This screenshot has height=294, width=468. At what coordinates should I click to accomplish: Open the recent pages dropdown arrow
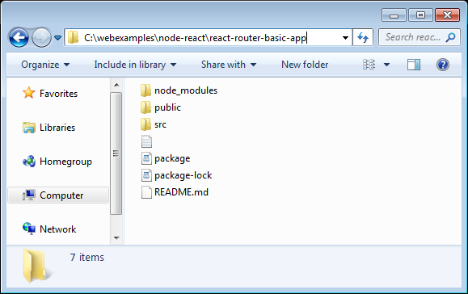58,38
